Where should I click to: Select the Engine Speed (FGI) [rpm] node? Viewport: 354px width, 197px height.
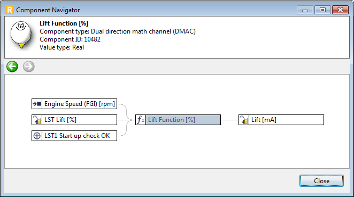tap(74, 104)
